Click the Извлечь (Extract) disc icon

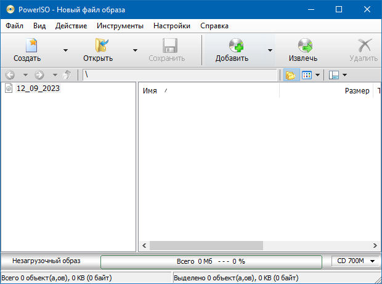click(304, 45)
